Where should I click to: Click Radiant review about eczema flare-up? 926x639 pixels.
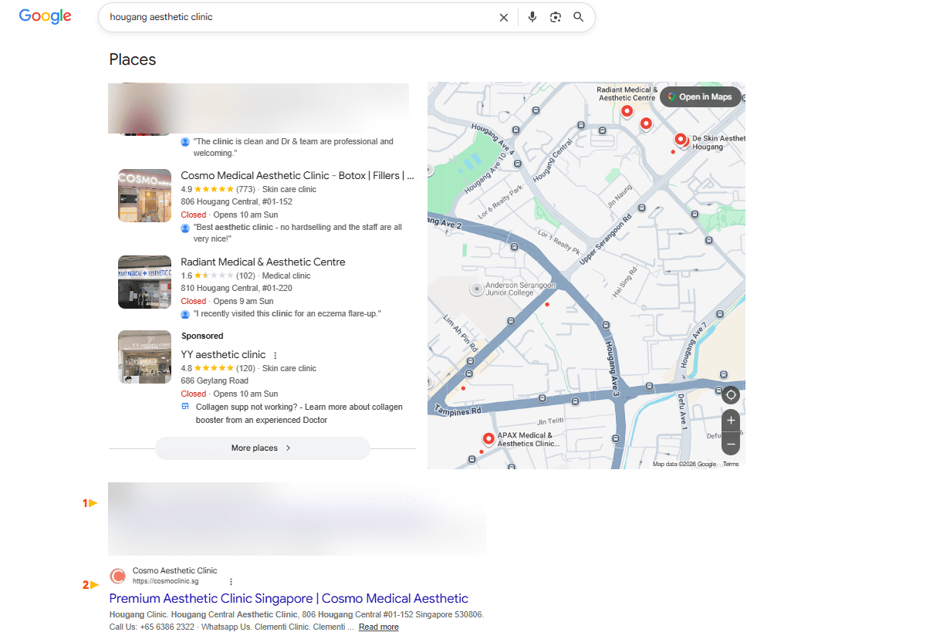tap(287, 314)
